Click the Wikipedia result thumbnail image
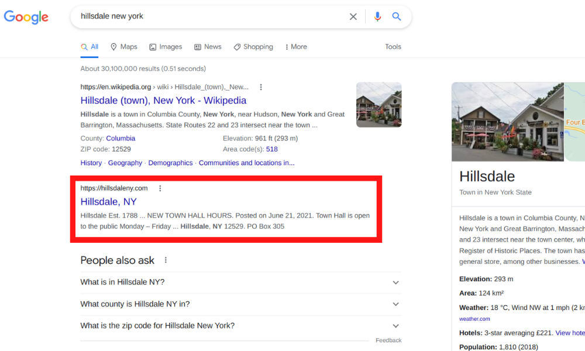This screenshot has height=351, width=585. pos(378,105)
